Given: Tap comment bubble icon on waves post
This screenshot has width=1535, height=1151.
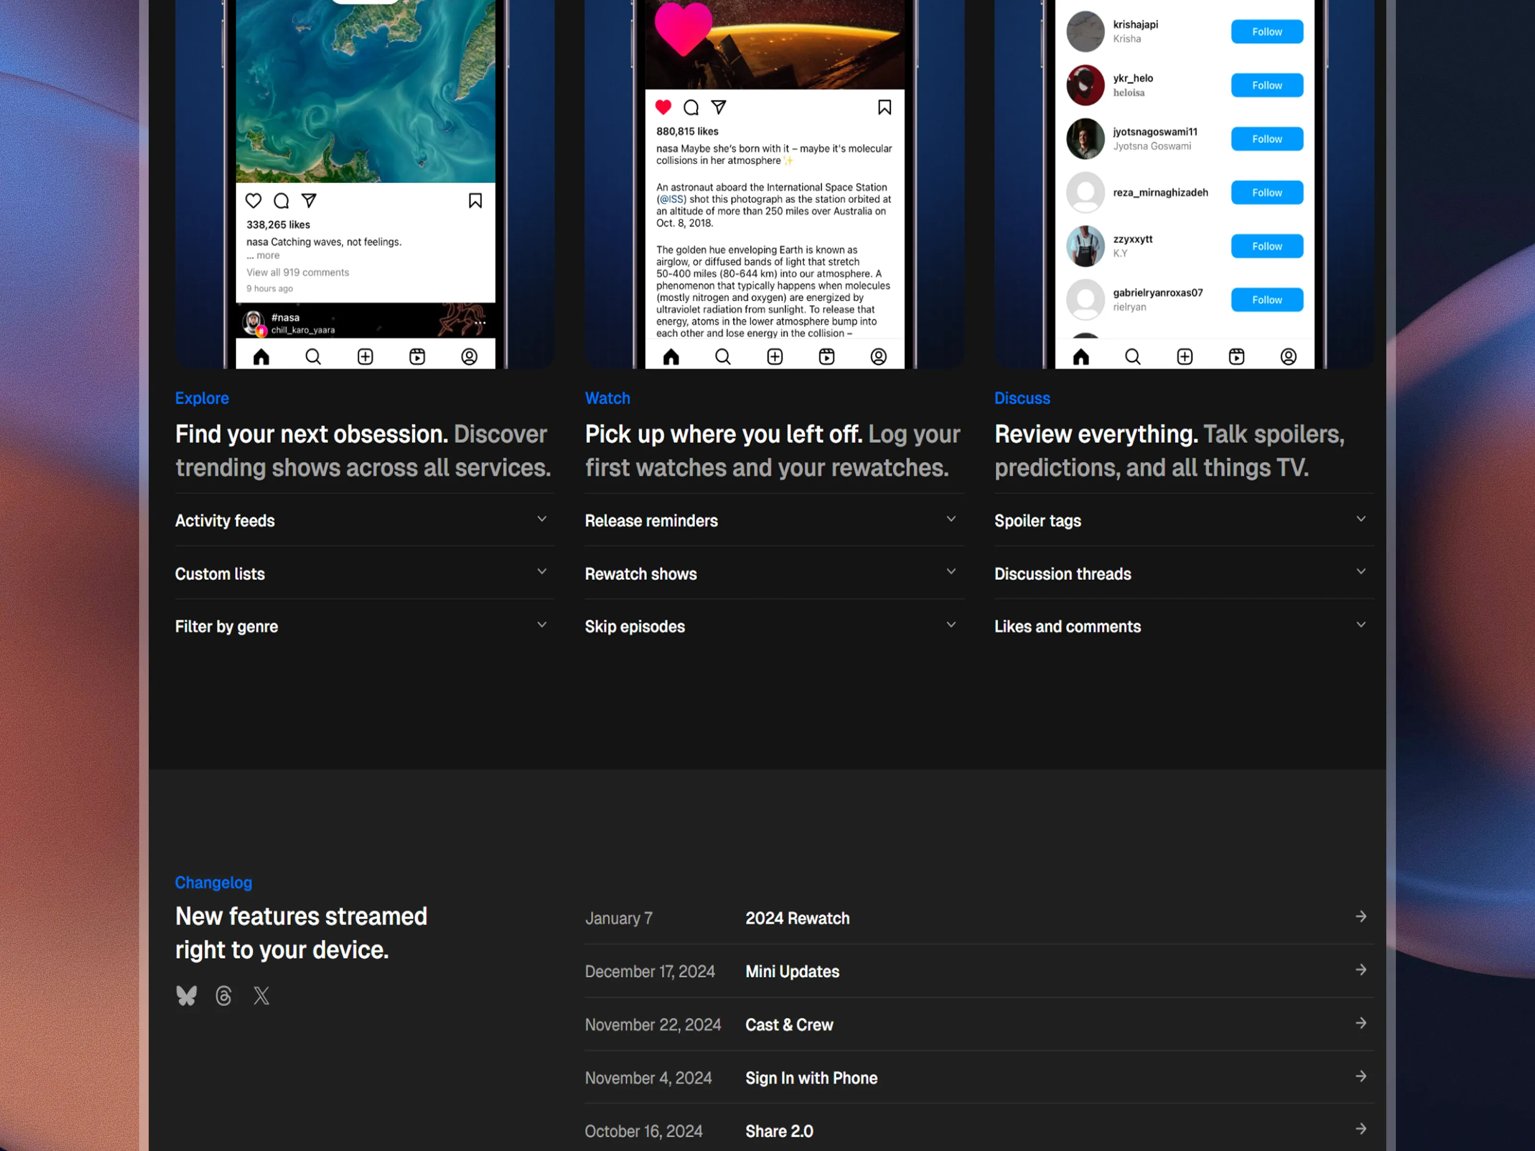Looking at the screenshot, I should (281, 201).
